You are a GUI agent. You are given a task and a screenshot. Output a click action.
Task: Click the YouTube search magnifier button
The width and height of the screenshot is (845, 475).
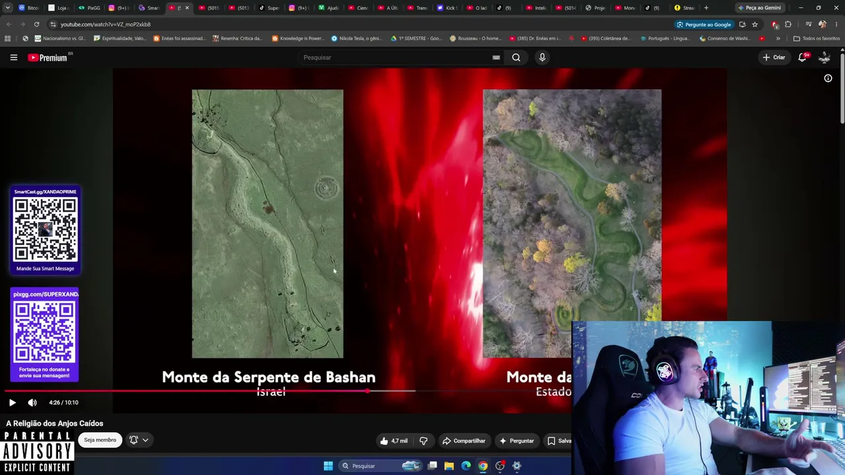(x=516, y=57)
